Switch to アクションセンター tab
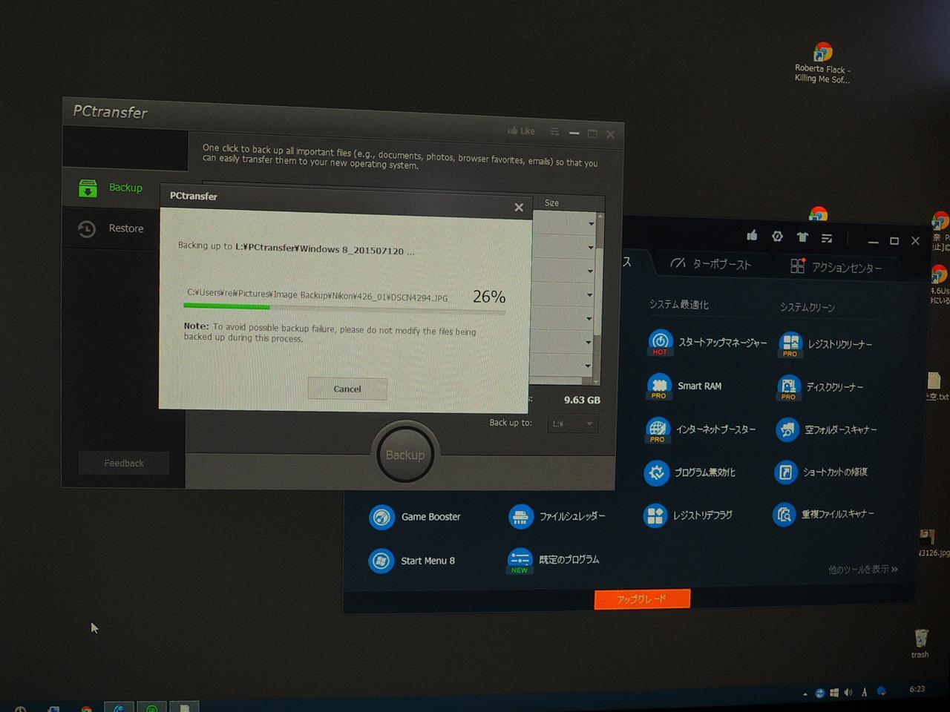The image size is (950, 712). coord(836,267)
